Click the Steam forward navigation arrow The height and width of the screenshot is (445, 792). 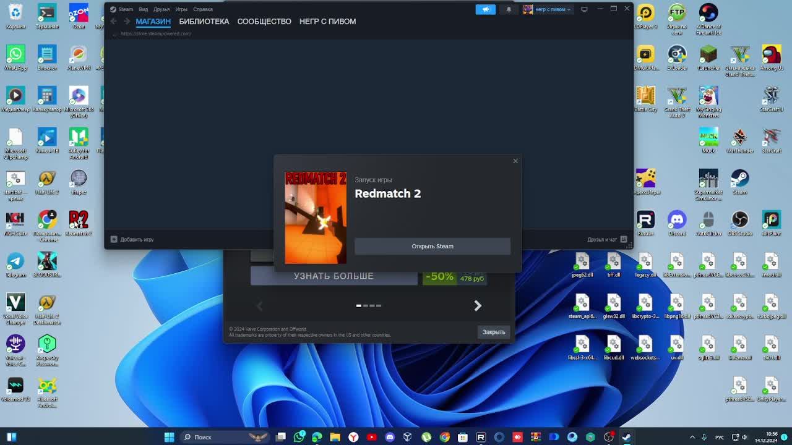click(x=126, y=21)
